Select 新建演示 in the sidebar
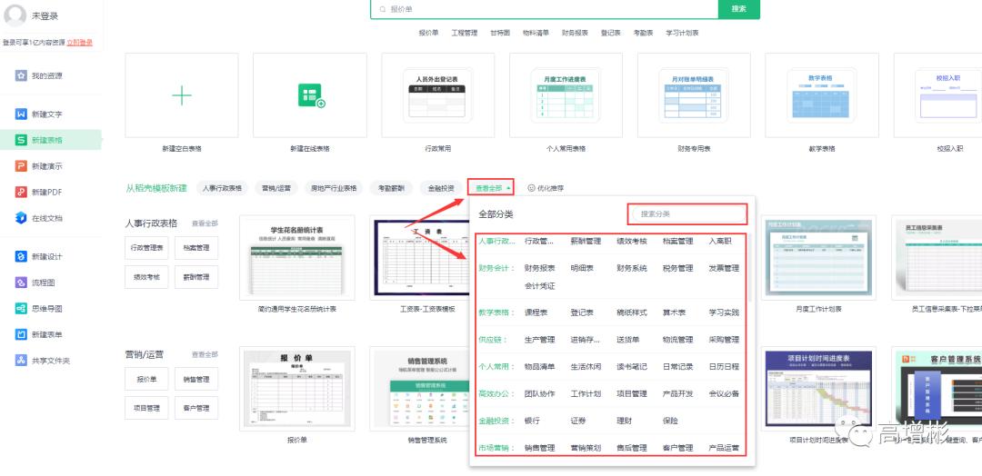 [x=39, y=165]
